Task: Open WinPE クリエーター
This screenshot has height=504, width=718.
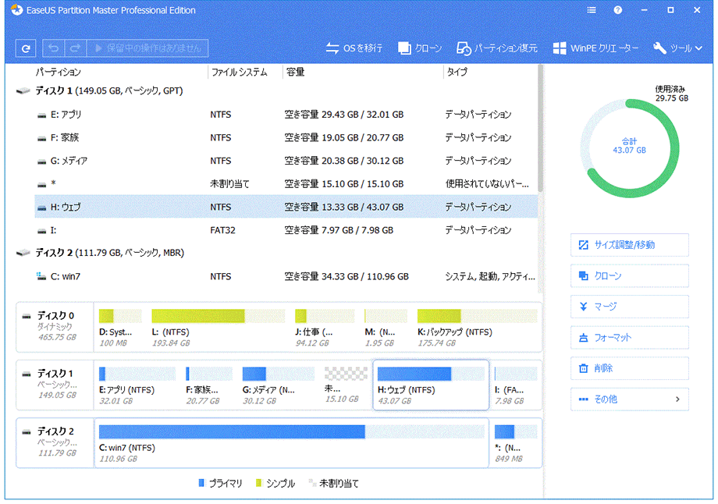Action: [595, 48]
